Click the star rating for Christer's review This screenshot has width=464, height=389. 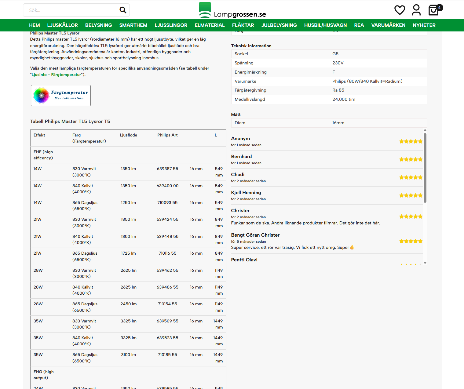coord(411,216)
